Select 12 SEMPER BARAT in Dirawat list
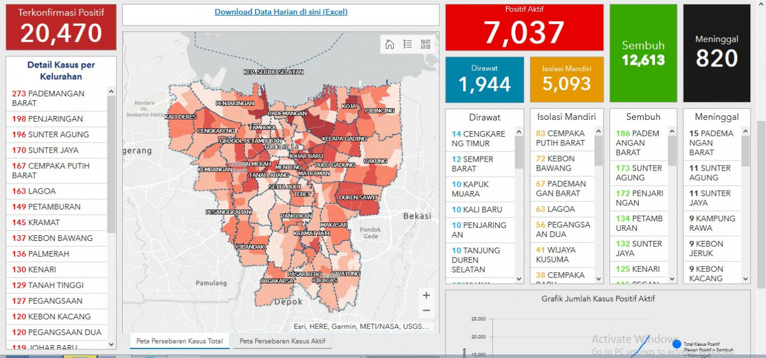The height and width of the screenshot is (358, 766). (480, 164)
